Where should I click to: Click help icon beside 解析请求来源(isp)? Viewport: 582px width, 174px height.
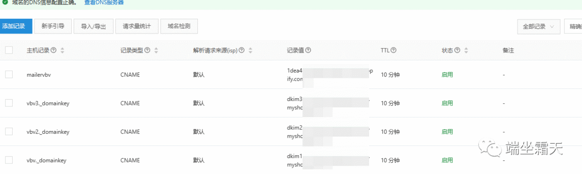[241, 50]
